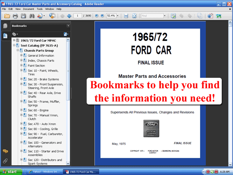This screenshot has width=233, height=175.
Task: Collapse the Chassis Parts Group bookmark
Action: point(18,50)
